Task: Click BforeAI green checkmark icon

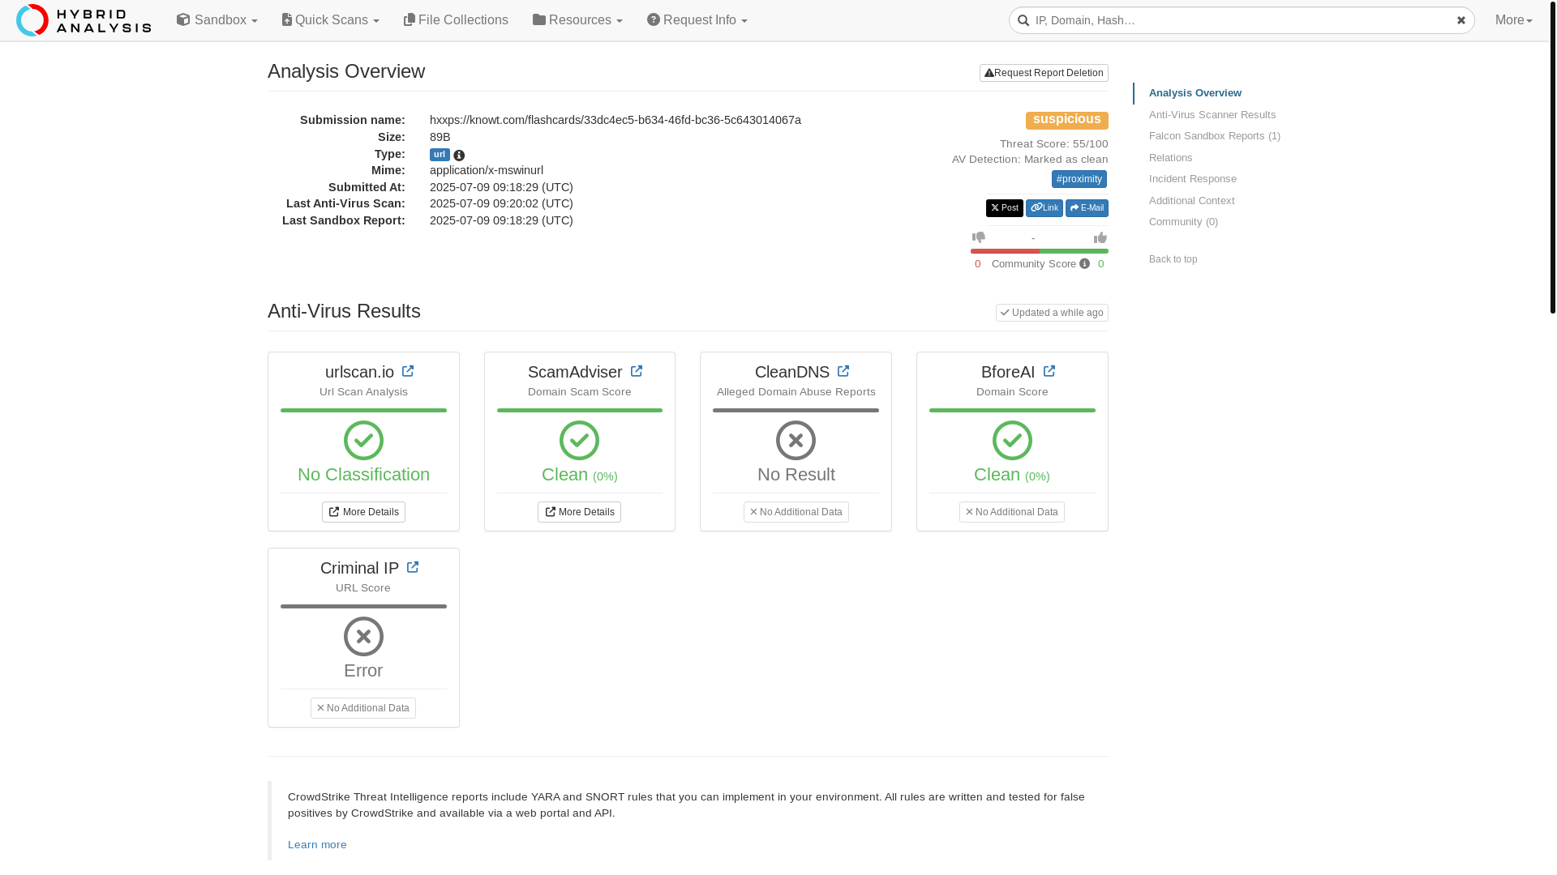Action: click(x=1012, y=441)
